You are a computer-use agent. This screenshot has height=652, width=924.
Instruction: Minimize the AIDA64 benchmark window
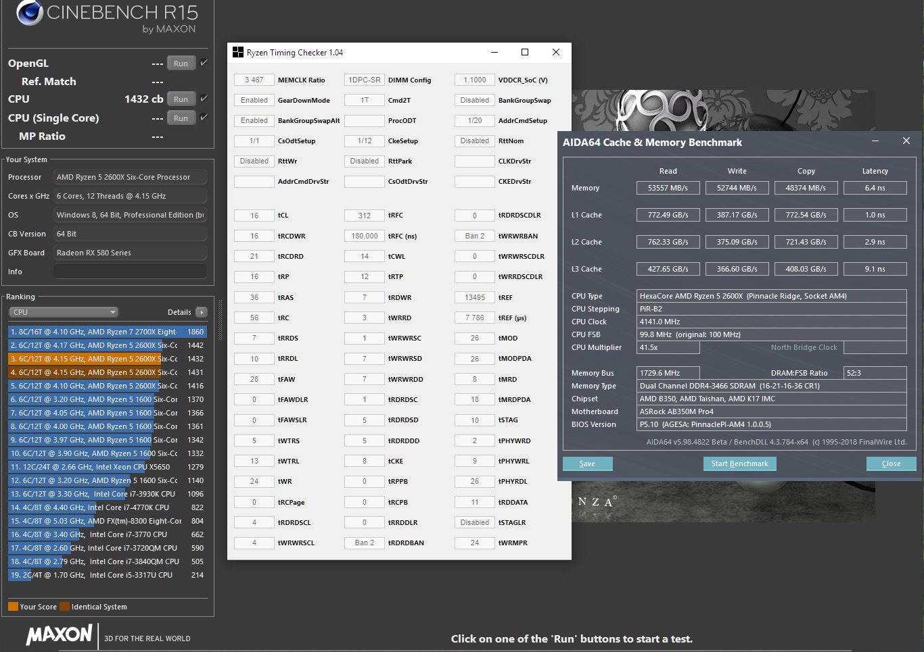pyautogui.click(x=875, y=141)
